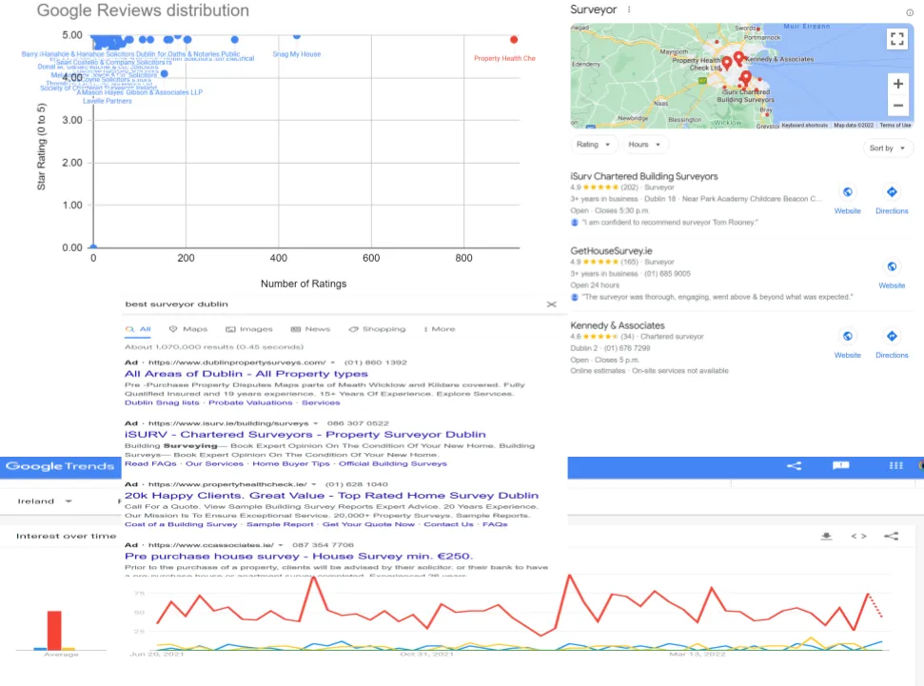Open the three-dot menu beside Surveyor heading
This screenshot has height=686, width=924.
(629, 10)
